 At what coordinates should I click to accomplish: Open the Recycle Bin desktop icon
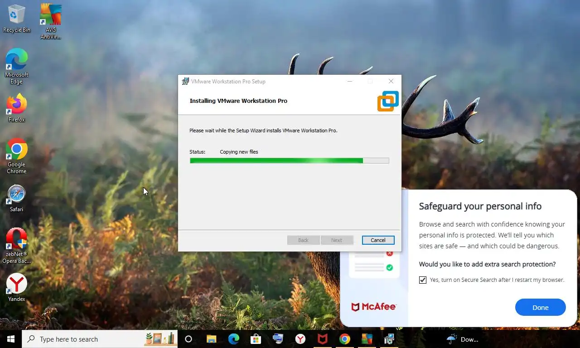coord(17,19)
